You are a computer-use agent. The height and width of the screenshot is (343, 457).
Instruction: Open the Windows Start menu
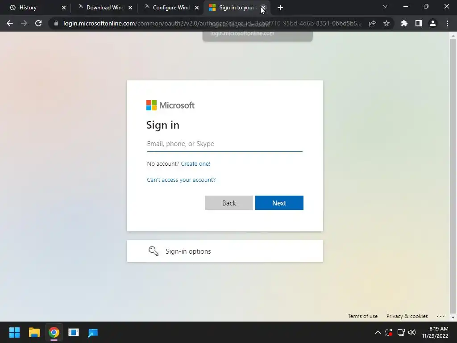pos(14,332)
